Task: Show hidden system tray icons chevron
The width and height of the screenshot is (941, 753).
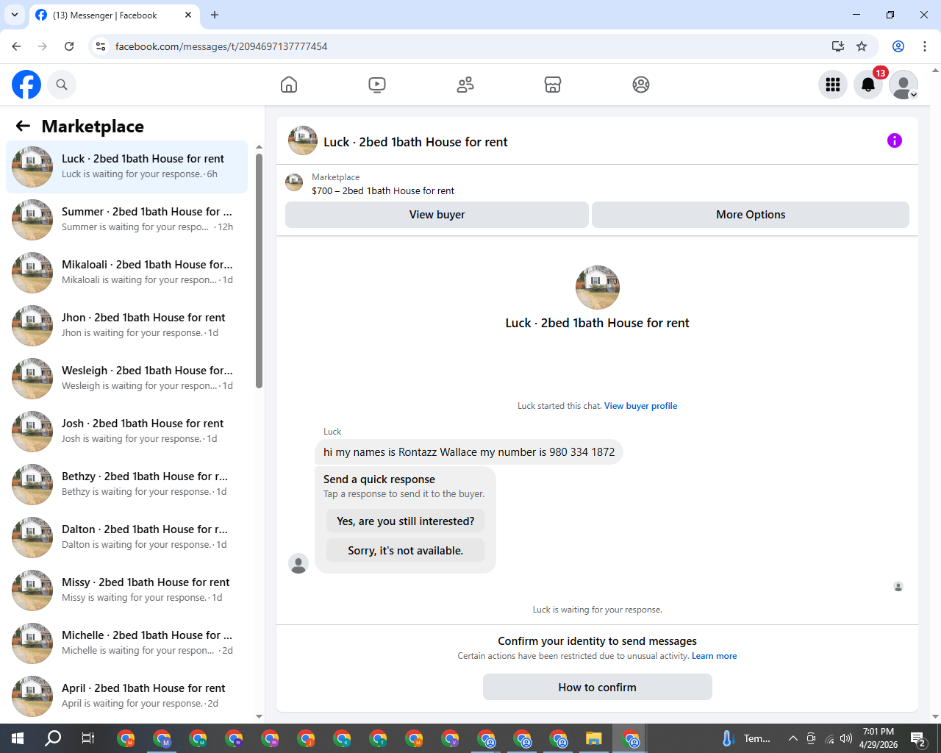Action: pos(792,738)
